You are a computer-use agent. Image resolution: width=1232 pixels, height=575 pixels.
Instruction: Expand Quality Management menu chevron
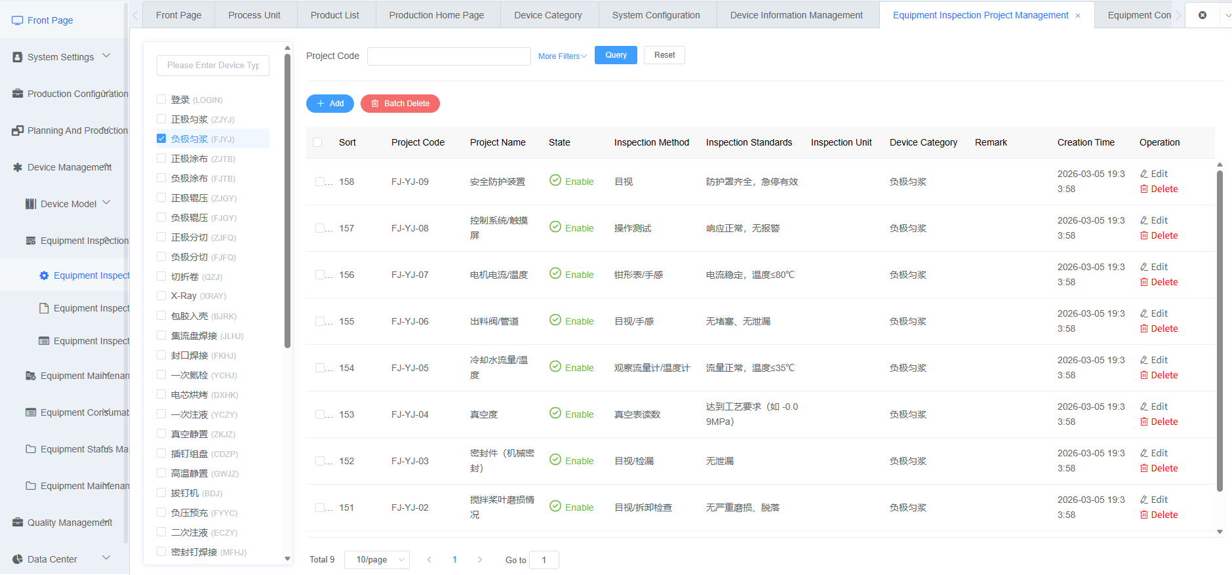[x=106, y=521]
